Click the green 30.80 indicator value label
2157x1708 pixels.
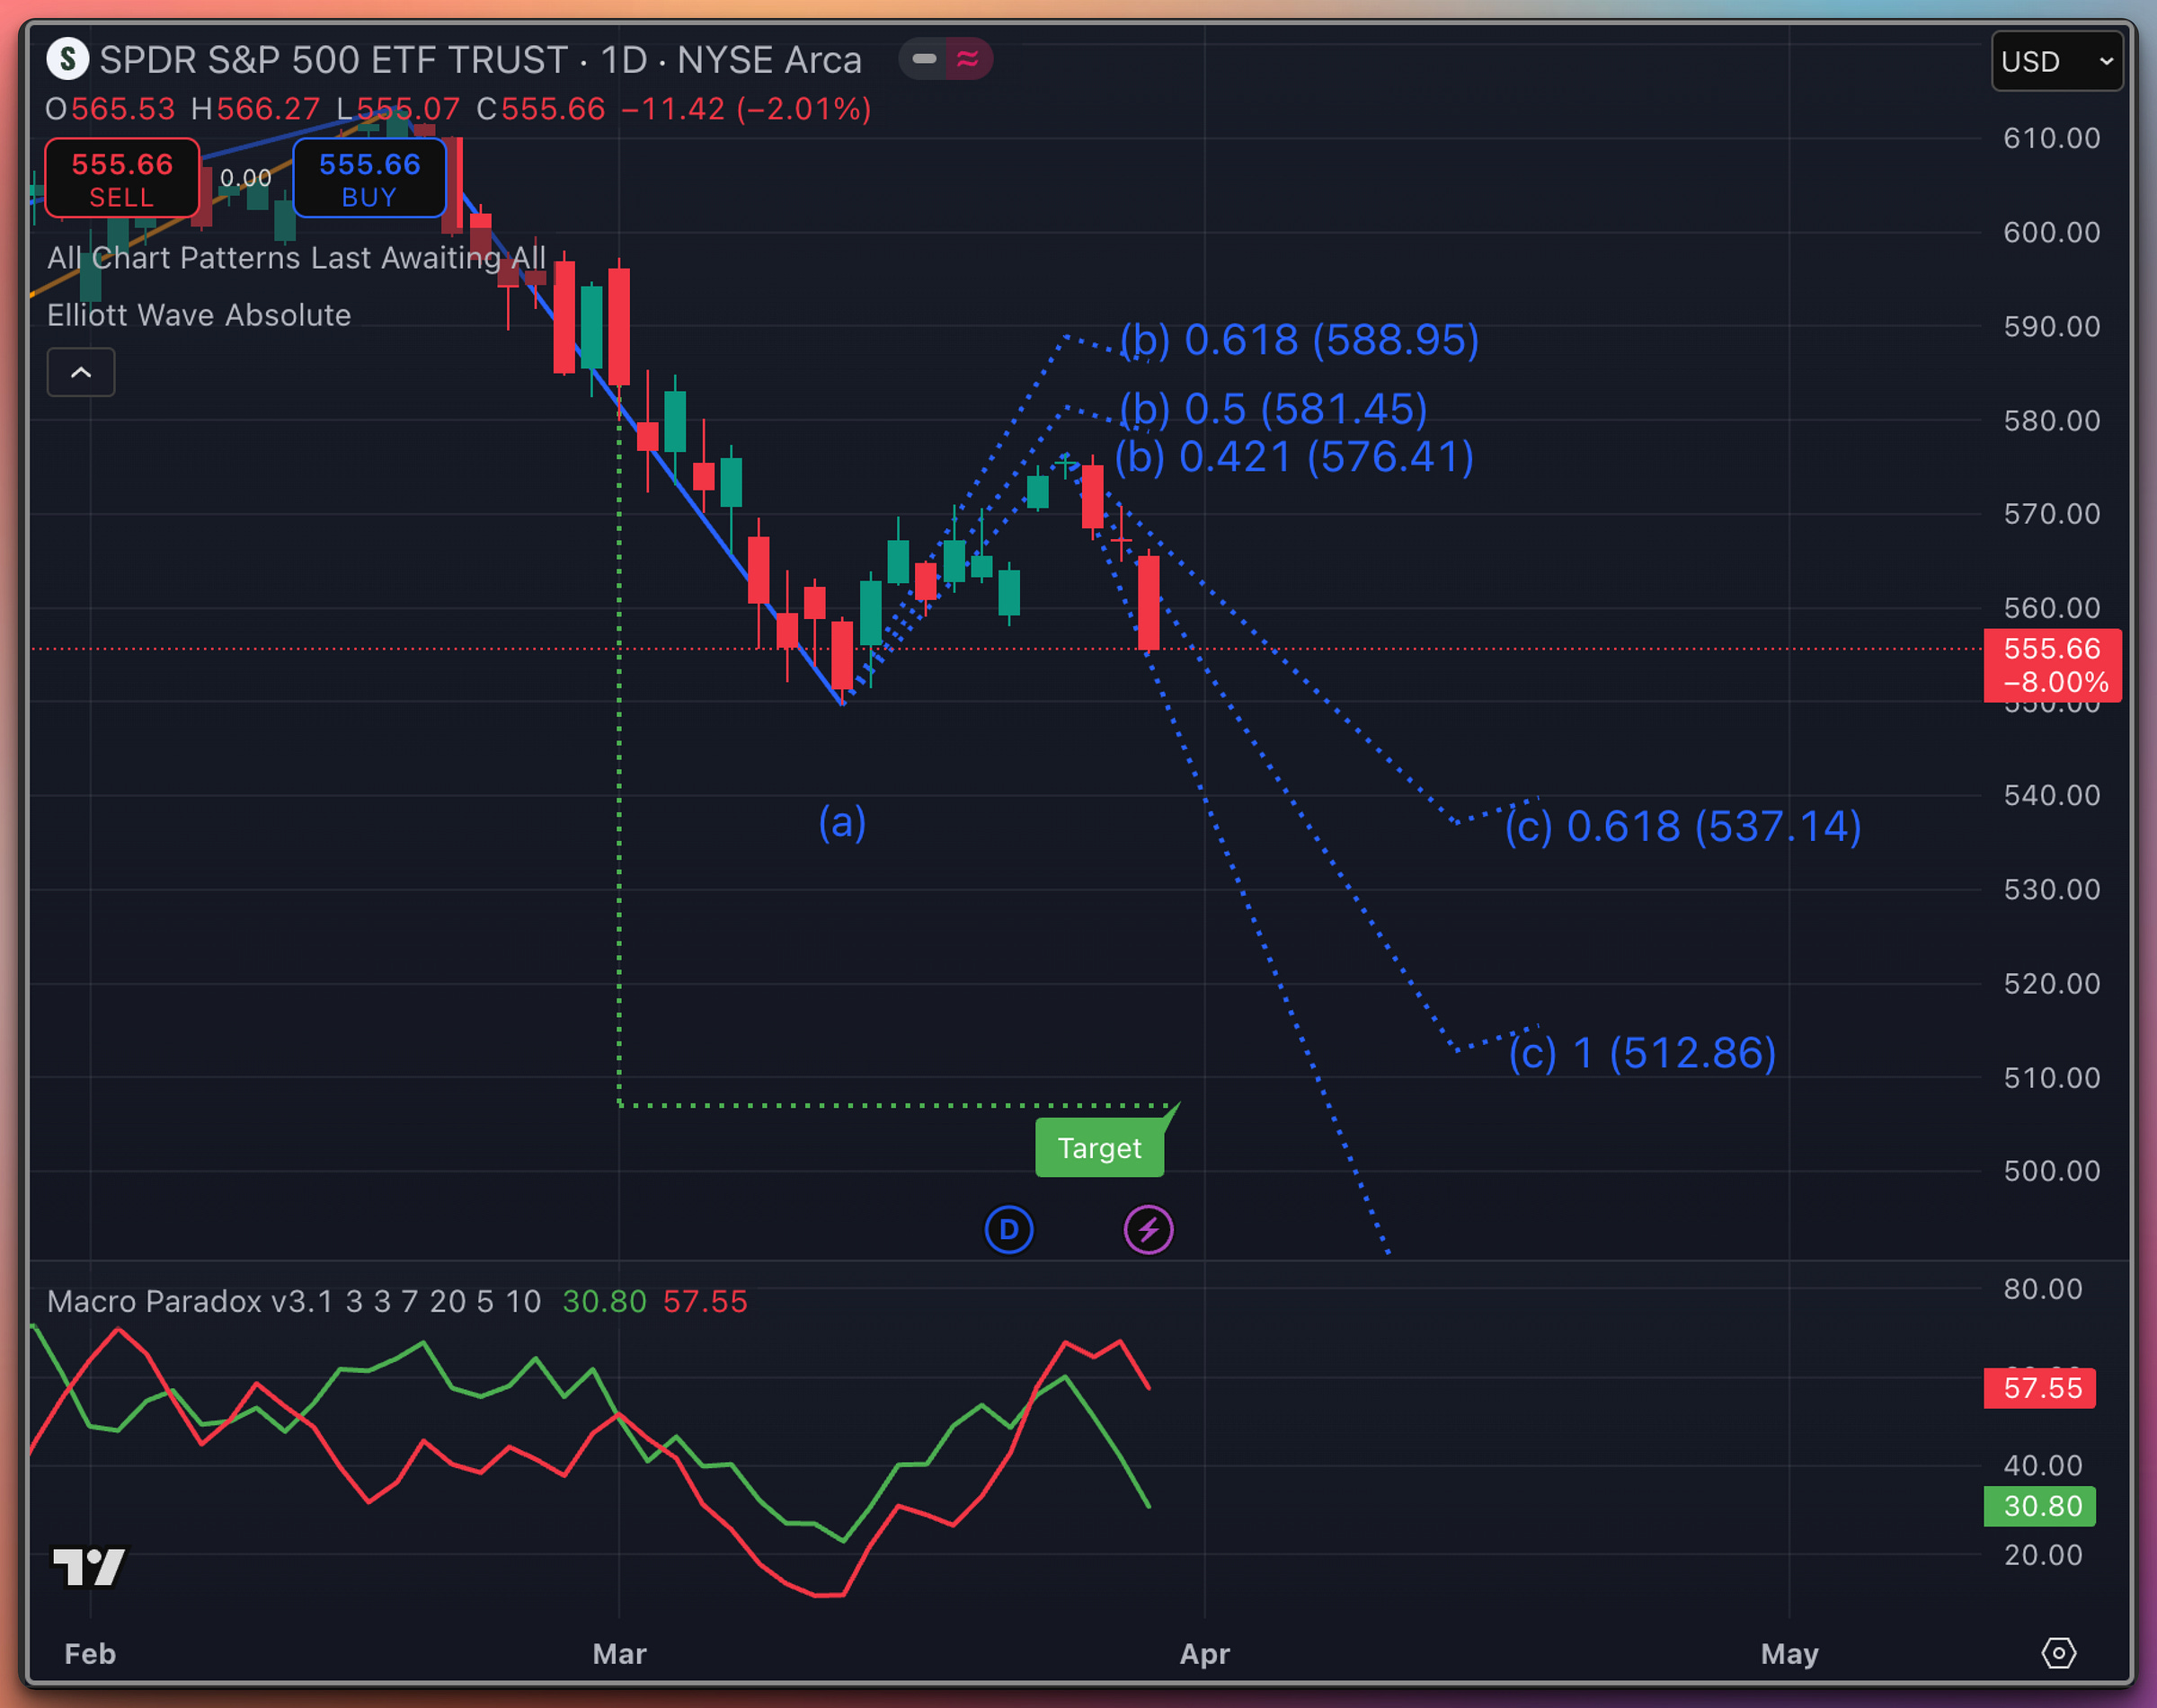click(2039, 1506)
